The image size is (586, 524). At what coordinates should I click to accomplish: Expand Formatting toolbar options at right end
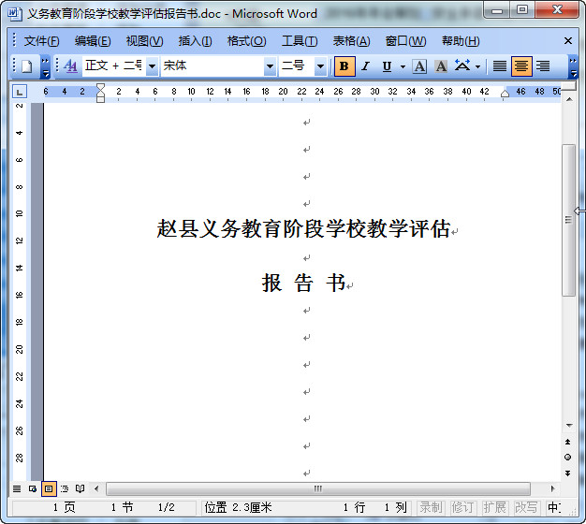(x=573, y=67)
